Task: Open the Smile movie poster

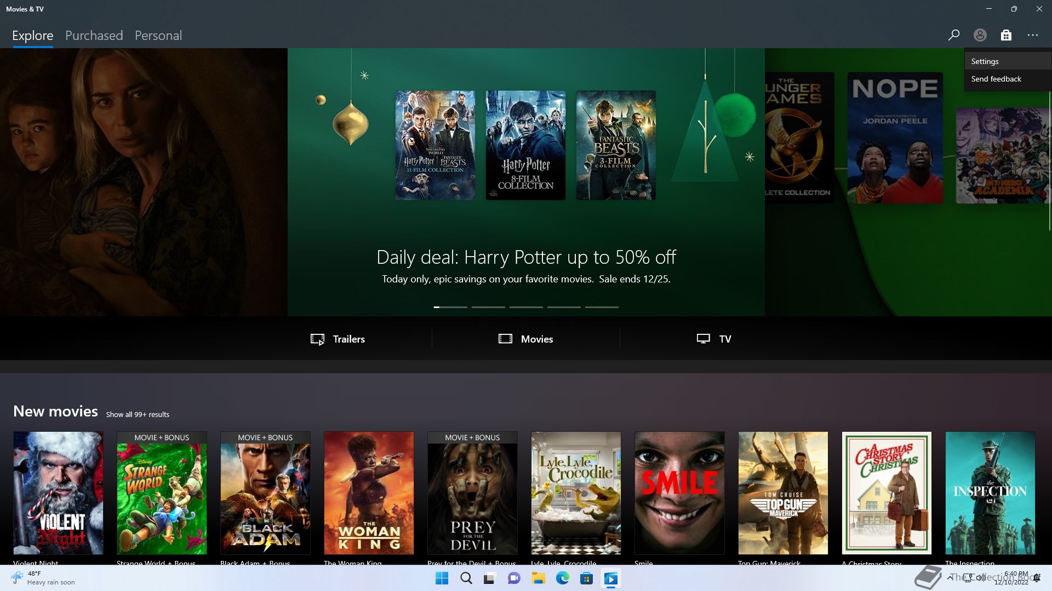Action: click(x=679, y=493)
